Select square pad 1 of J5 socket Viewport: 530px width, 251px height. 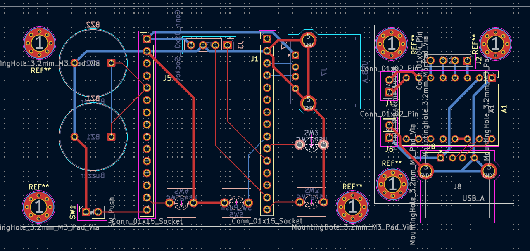tap(147, 39)
